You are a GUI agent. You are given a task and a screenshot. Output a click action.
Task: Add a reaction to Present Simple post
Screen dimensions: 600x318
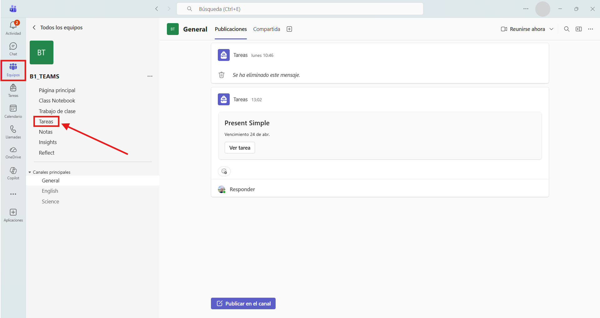point(224,171)
